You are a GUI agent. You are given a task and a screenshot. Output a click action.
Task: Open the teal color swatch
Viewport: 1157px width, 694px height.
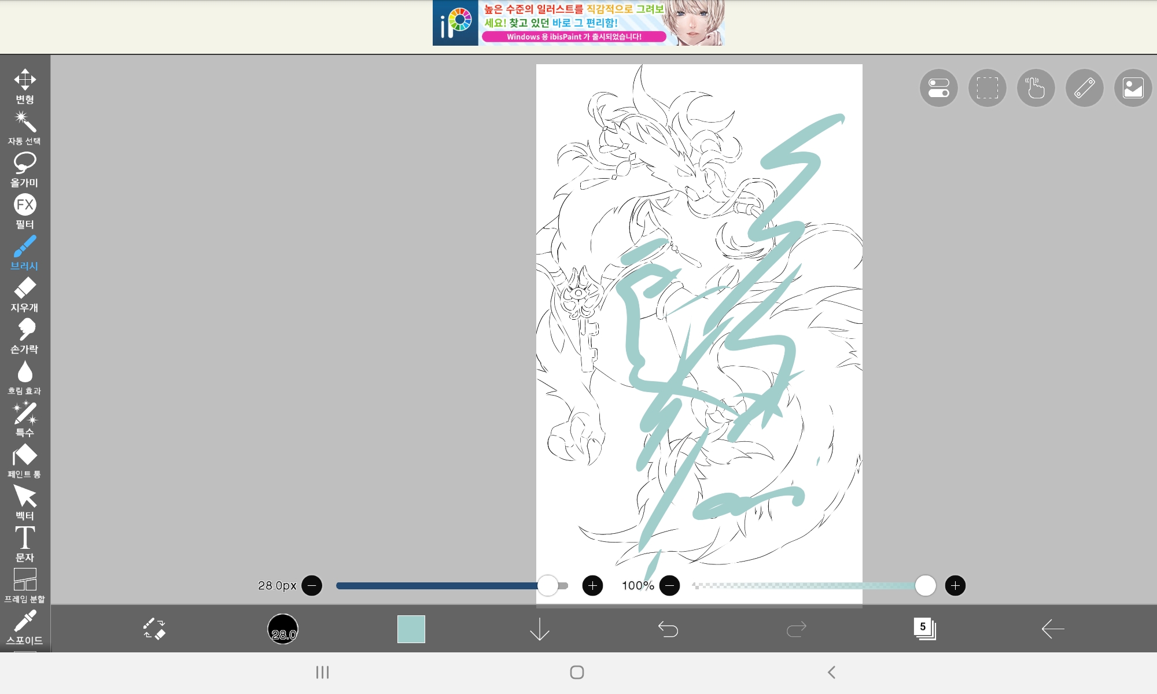coord(411,629)
